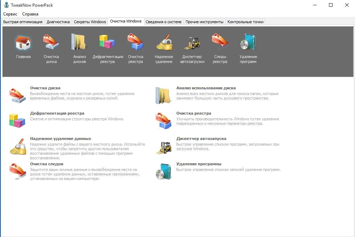Click disc box icon beside Удаление программы
Viewport: 355px width, 237px height.
click(163, 172)
